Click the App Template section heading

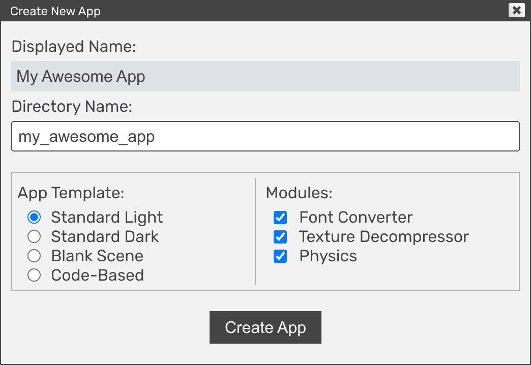(69, 193)
